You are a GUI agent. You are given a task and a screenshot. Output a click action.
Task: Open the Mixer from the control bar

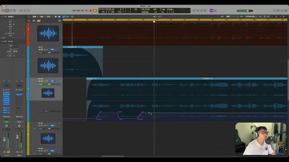25,11
